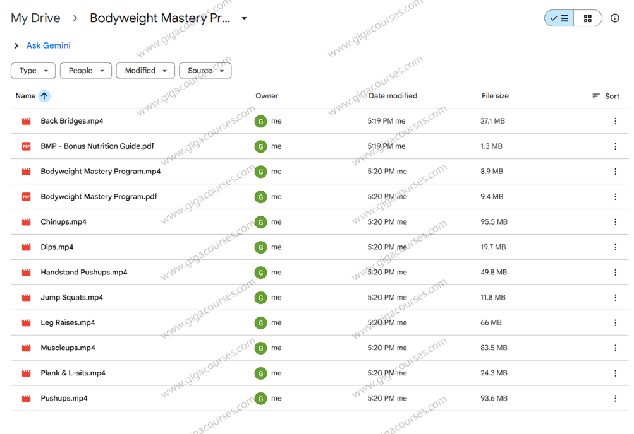Screen dimensions: 634x434
Task: Open the info panel via the details icon
Action: (614, 18)
